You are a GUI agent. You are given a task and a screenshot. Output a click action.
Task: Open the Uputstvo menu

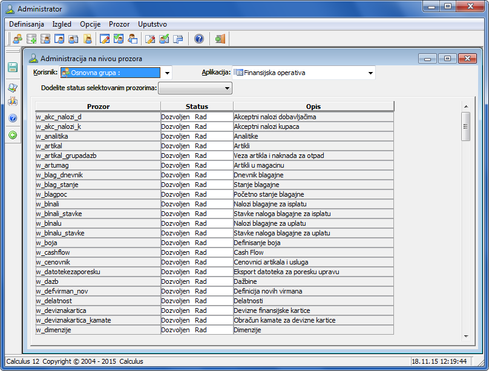click(153, 24)
